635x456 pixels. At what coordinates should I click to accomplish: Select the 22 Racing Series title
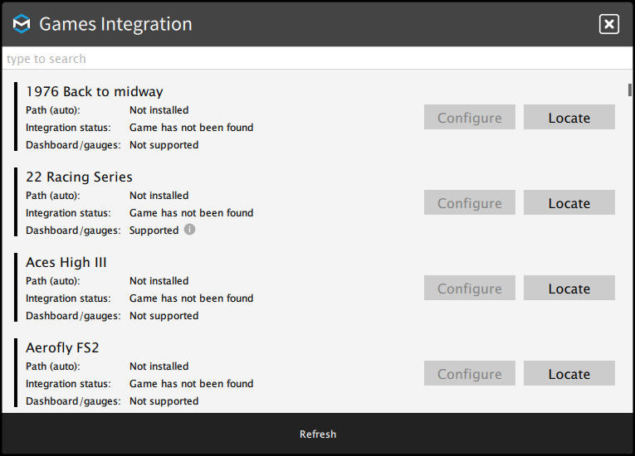tap(79, 177)
